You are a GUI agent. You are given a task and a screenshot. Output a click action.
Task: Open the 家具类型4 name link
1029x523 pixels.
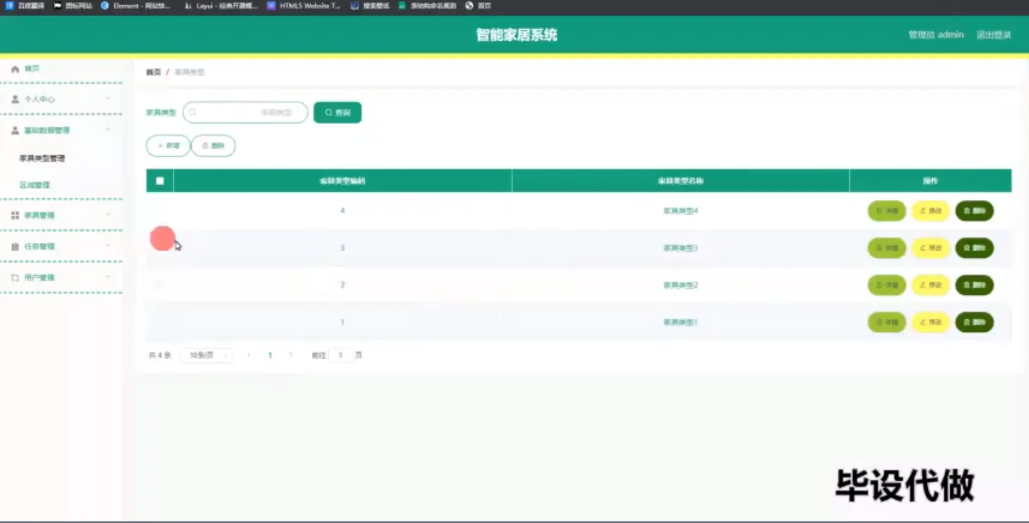680,210
